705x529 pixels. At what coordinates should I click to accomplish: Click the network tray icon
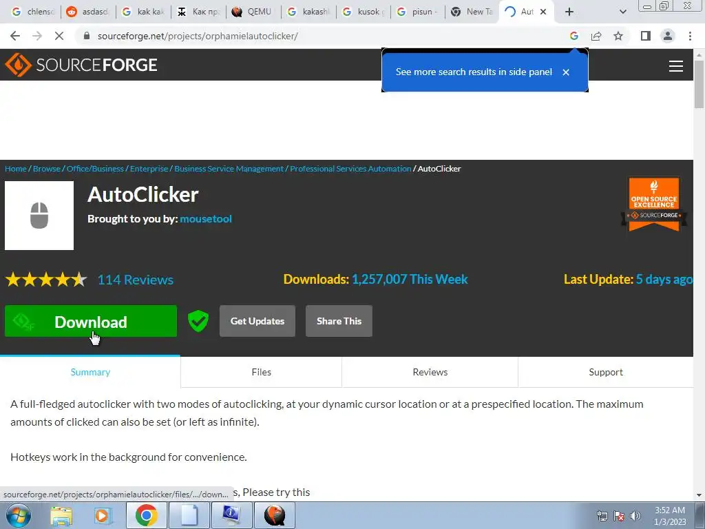pyautogui.click(x=602, y=515)
